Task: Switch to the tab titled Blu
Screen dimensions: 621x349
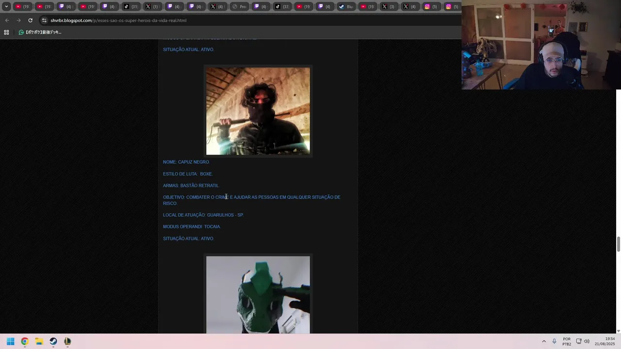Action: click(346, 6)
